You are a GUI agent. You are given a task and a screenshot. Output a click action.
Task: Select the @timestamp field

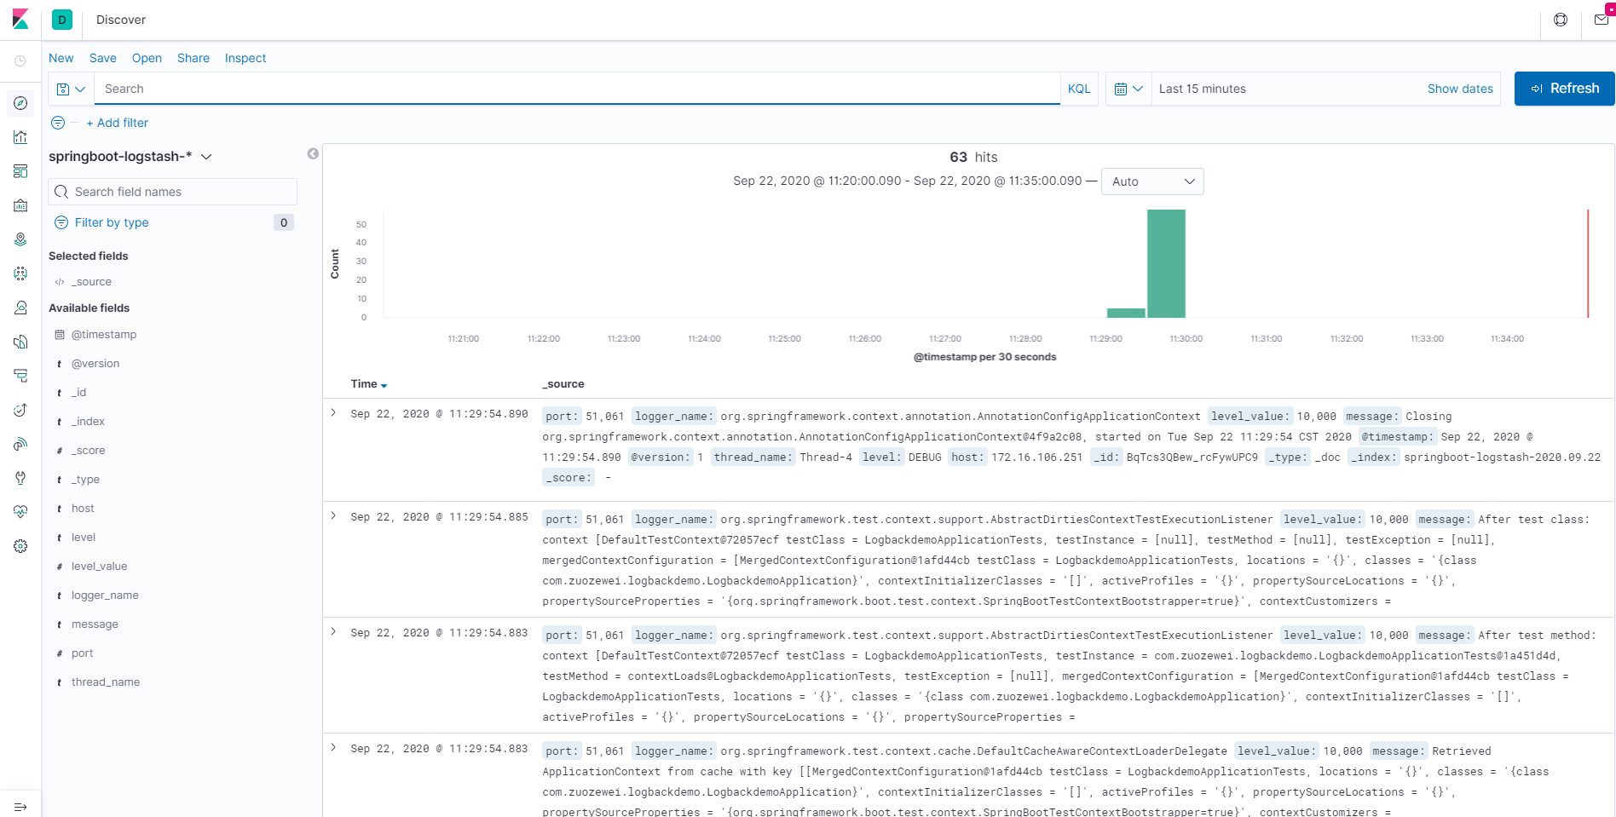click(x=104, y=335)
